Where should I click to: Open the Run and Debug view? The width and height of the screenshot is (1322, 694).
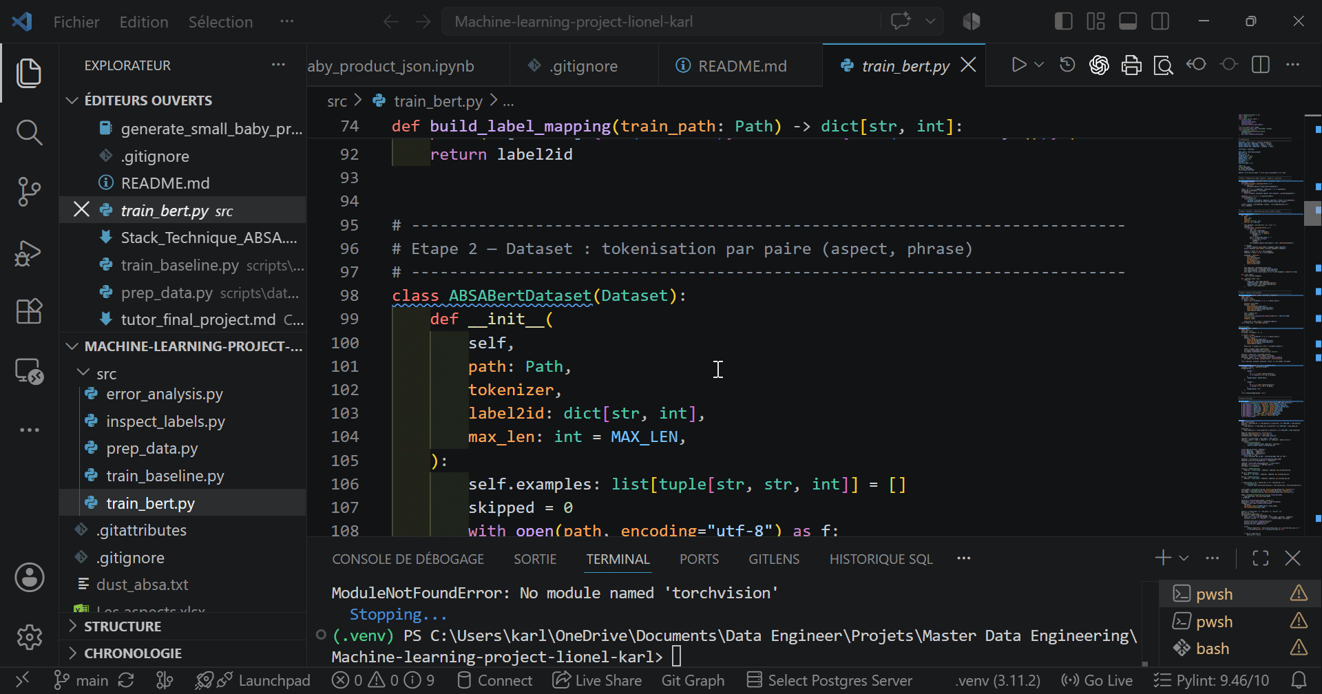pos(29,252)
